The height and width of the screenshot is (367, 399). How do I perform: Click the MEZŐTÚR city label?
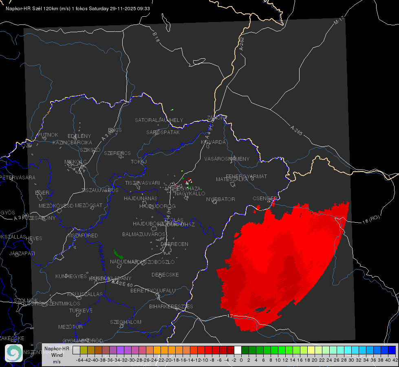click(71, 327)
